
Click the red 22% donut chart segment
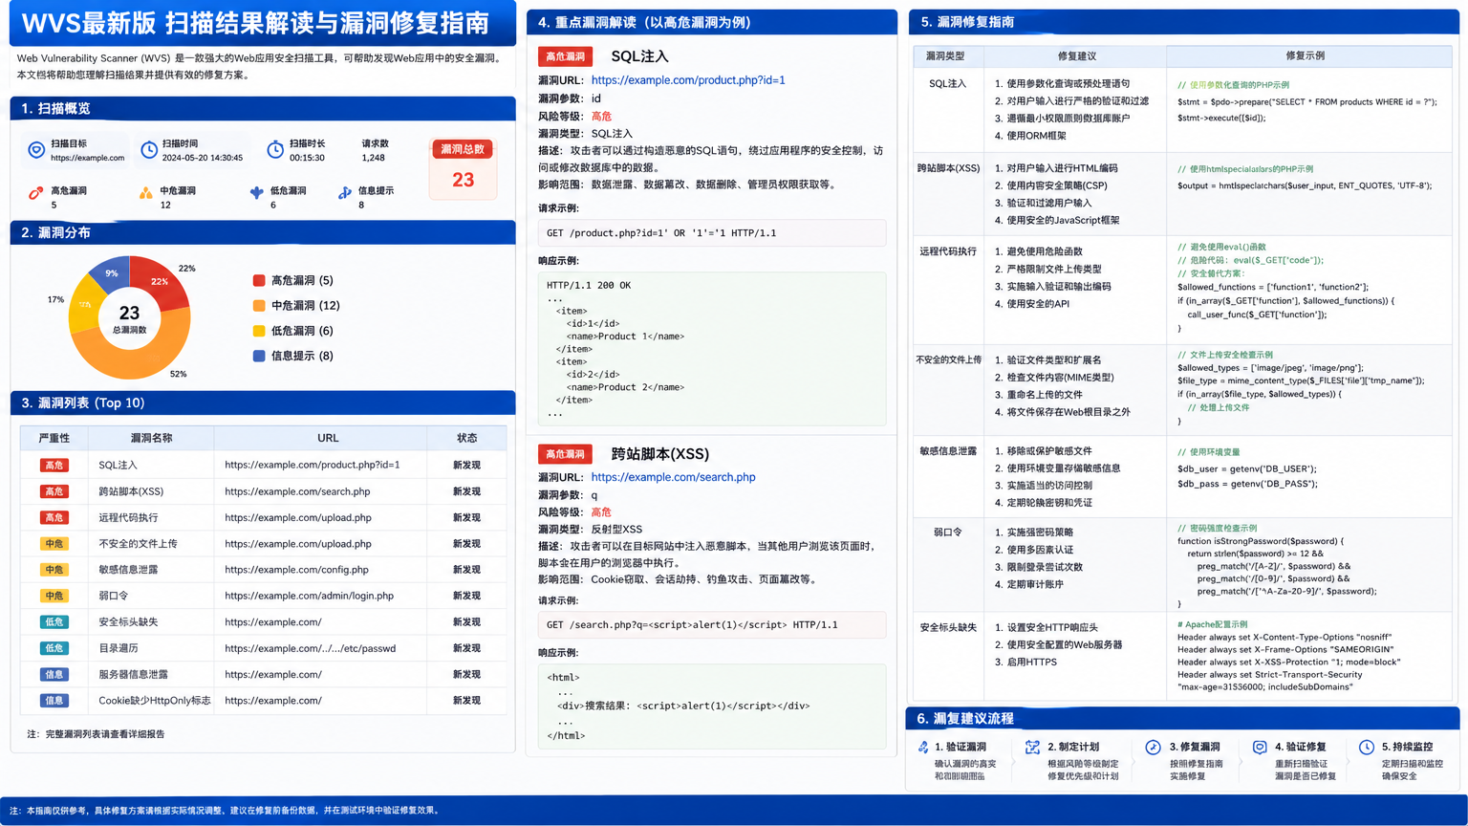(159, 280)
